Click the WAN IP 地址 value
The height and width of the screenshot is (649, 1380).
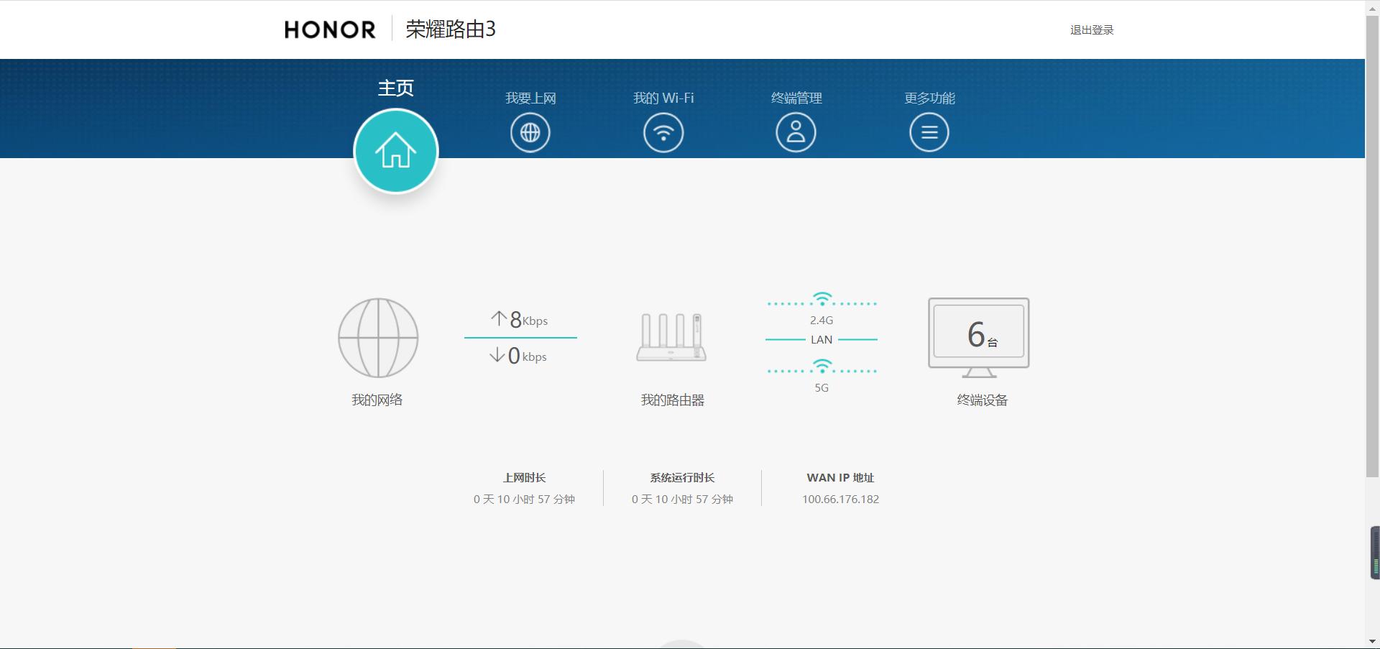pyautogui.click(x=841, y=499)
